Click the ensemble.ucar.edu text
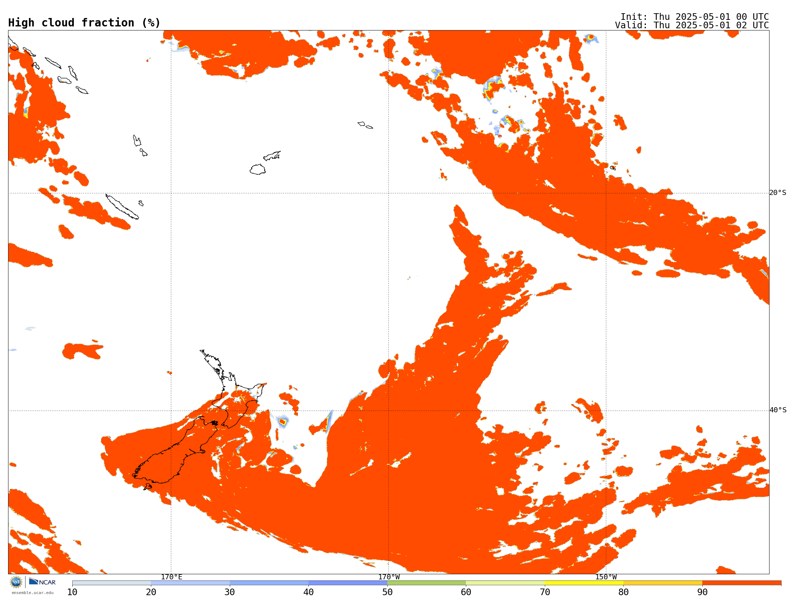793x597 pixels. pyautogui.click(x=32, y=593)
